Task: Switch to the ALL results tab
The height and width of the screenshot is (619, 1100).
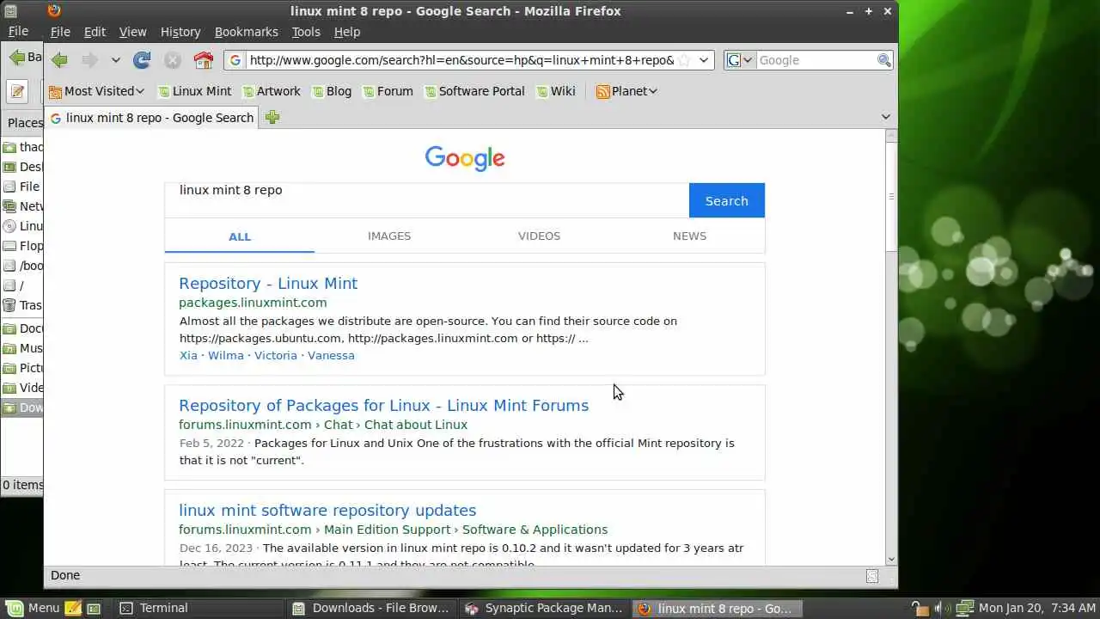Action: point(240,236)
